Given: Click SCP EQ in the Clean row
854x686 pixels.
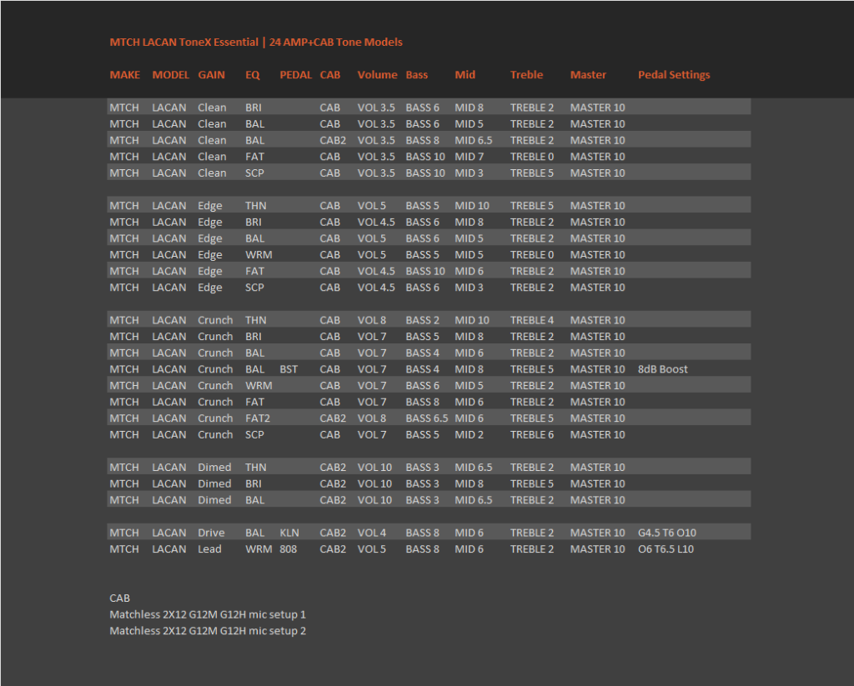Looking at the screenshot, I should pyautogui.click(x=254, y=173).
